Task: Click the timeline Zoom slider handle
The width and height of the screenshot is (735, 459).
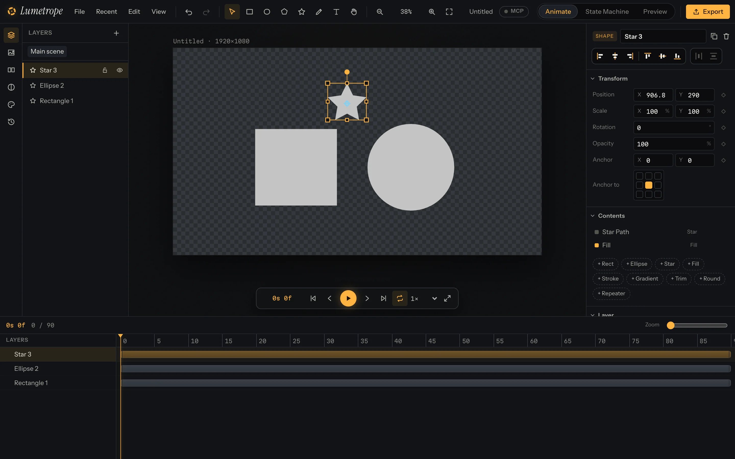Action: click(x=671, y=325)
